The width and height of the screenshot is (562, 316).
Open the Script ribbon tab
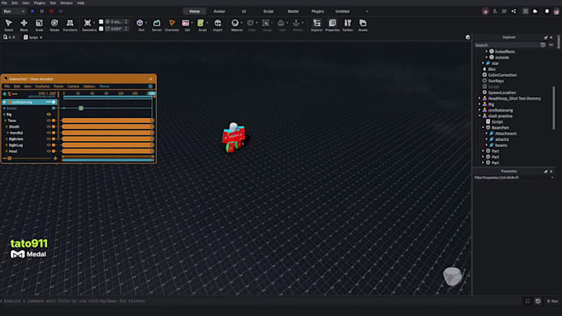point(269,12)
